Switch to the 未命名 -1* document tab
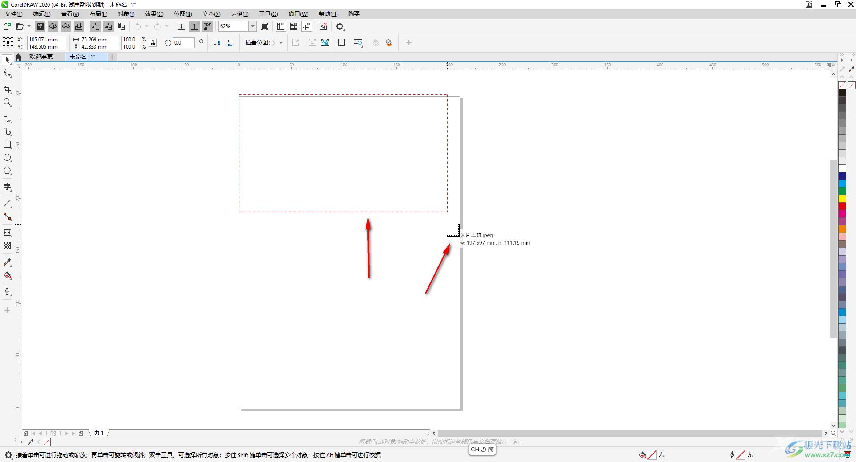The image size is (856, 462). point(82,57)
